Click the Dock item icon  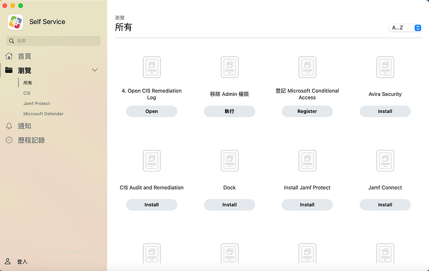(x=230, y=161)
